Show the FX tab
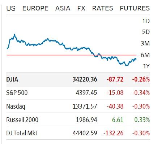 [x=81, y=8]
